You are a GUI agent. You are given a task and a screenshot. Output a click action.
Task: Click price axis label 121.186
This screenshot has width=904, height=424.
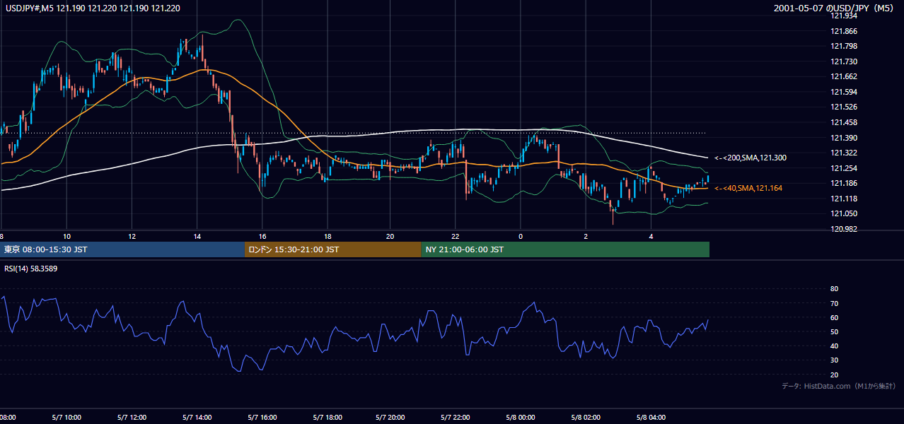842,184
